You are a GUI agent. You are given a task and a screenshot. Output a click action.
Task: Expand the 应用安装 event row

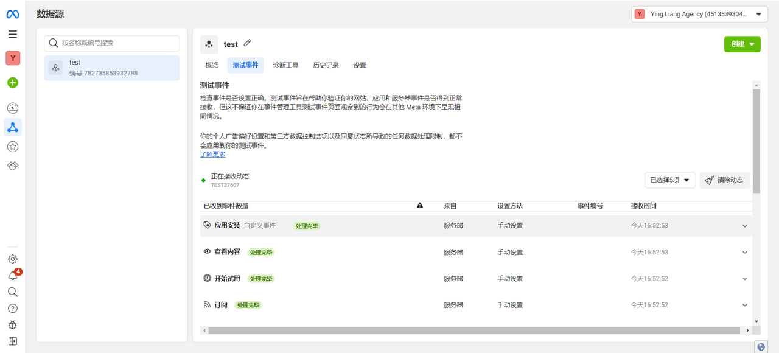point(744,225)
